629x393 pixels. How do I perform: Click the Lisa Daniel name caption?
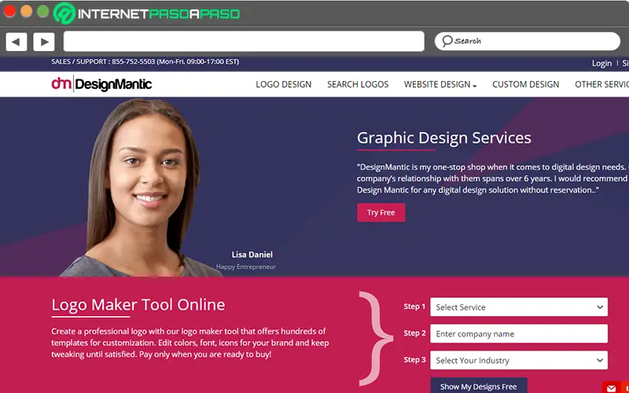tap(252, 255)
